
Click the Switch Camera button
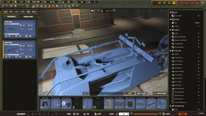point(160,93)
